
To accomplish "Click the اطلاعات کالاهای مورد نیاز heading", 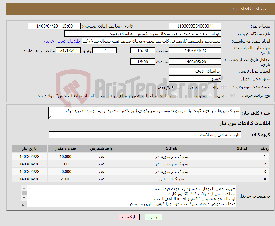I will [x=245, y=123].
